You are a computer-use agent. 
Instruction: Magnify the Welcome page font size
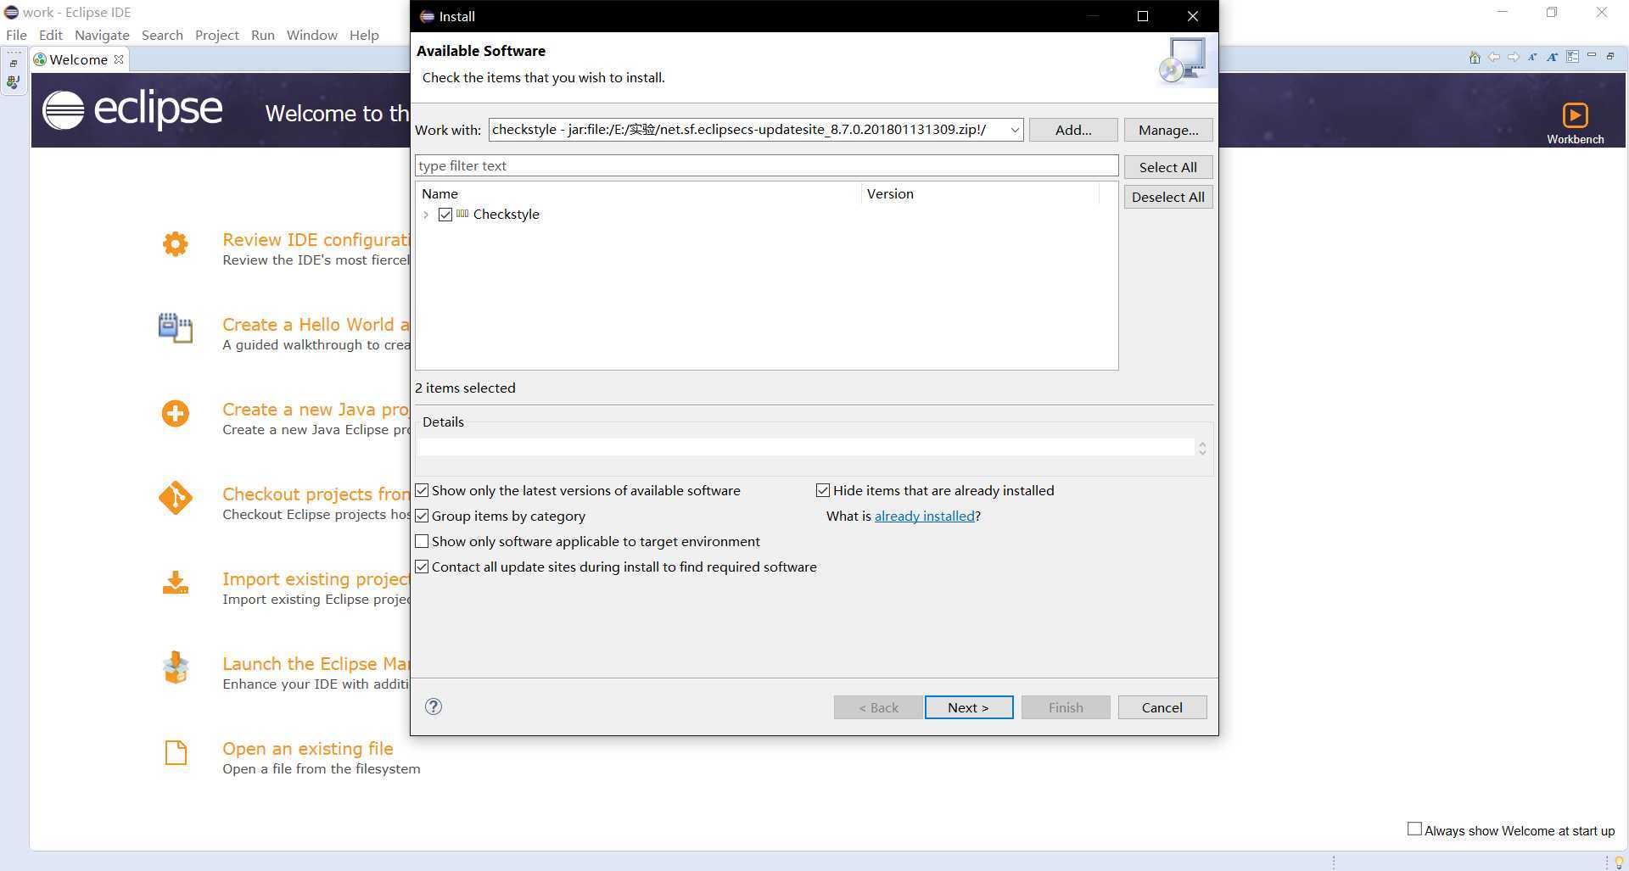point(1552,58)
